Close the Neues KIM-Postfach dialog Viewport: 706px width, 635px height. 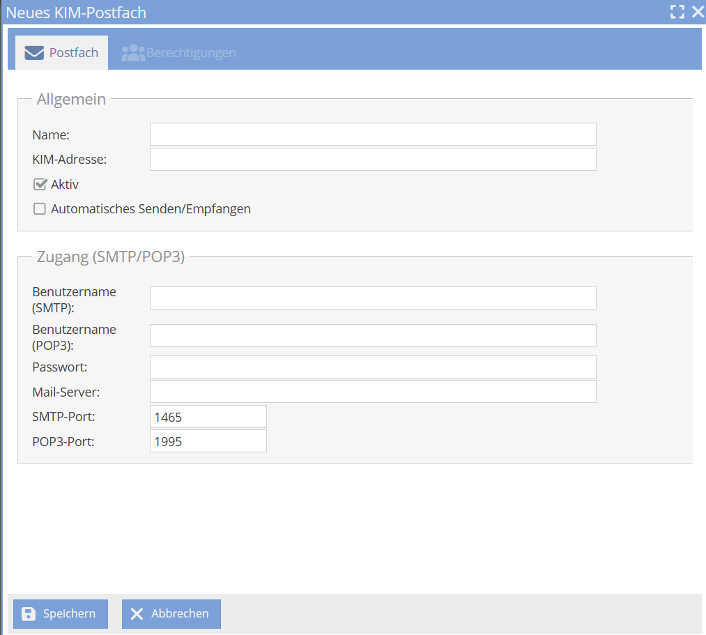coord(698,12)
